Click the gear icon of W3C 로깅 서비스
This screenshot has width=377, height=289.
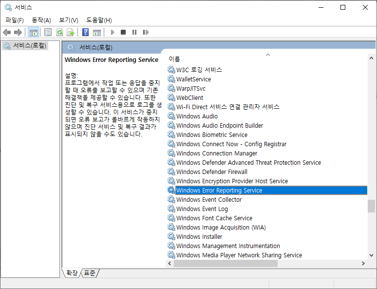click(x=171, y=70)
